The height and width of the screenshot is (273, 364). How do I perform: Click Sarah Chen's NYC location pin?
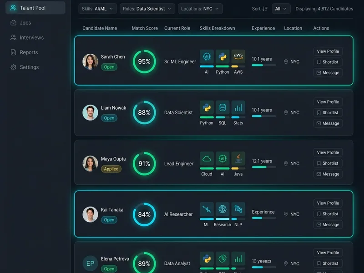pyautogui.click(x=286, y=62)
